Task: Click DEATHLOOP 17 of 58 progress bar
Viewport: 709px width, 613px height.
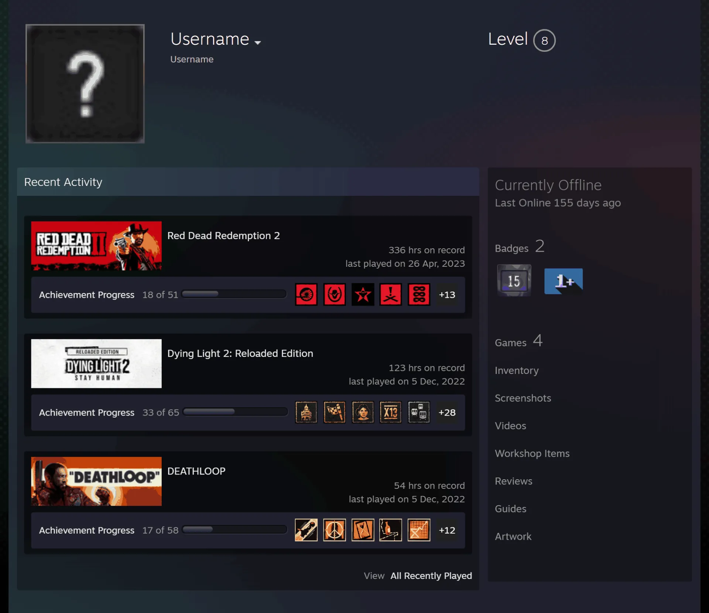Action: [234, 529]
